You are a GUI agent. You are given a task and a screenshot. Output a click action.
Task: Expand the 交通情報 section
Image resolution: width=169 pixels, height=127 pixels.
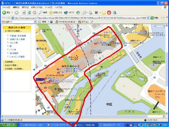[10, 62]
